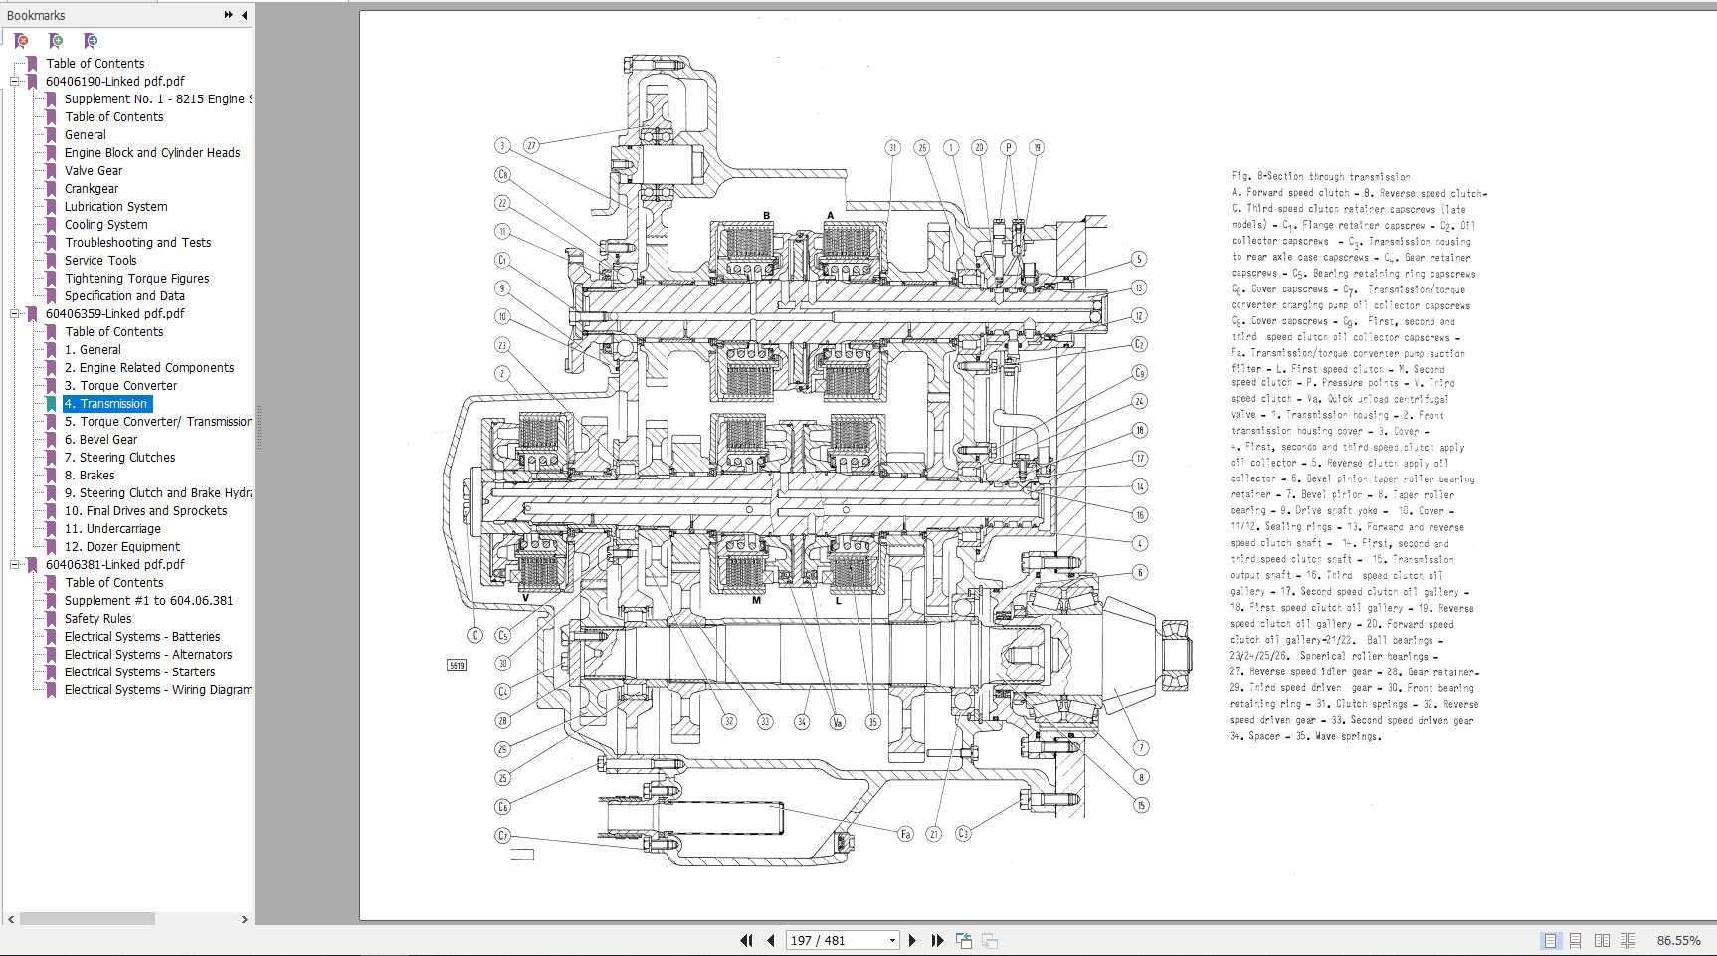This screenshot has height=956, width=1717.
Task: Open the Cooling System bookmark
Action: pyautogui.click(x=105, y=224)
